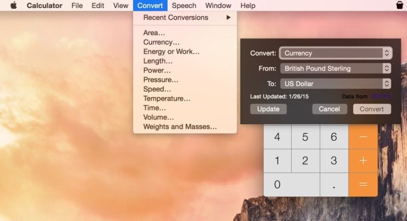Image resolution: width=407 pixels, height=221 pixels.
Task: Select Speed… conversion
Action: 185,89
